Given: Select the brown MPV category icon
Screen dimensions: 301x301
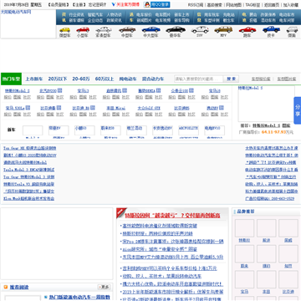Looking at the screenshot, I should (x=223, y=29).
